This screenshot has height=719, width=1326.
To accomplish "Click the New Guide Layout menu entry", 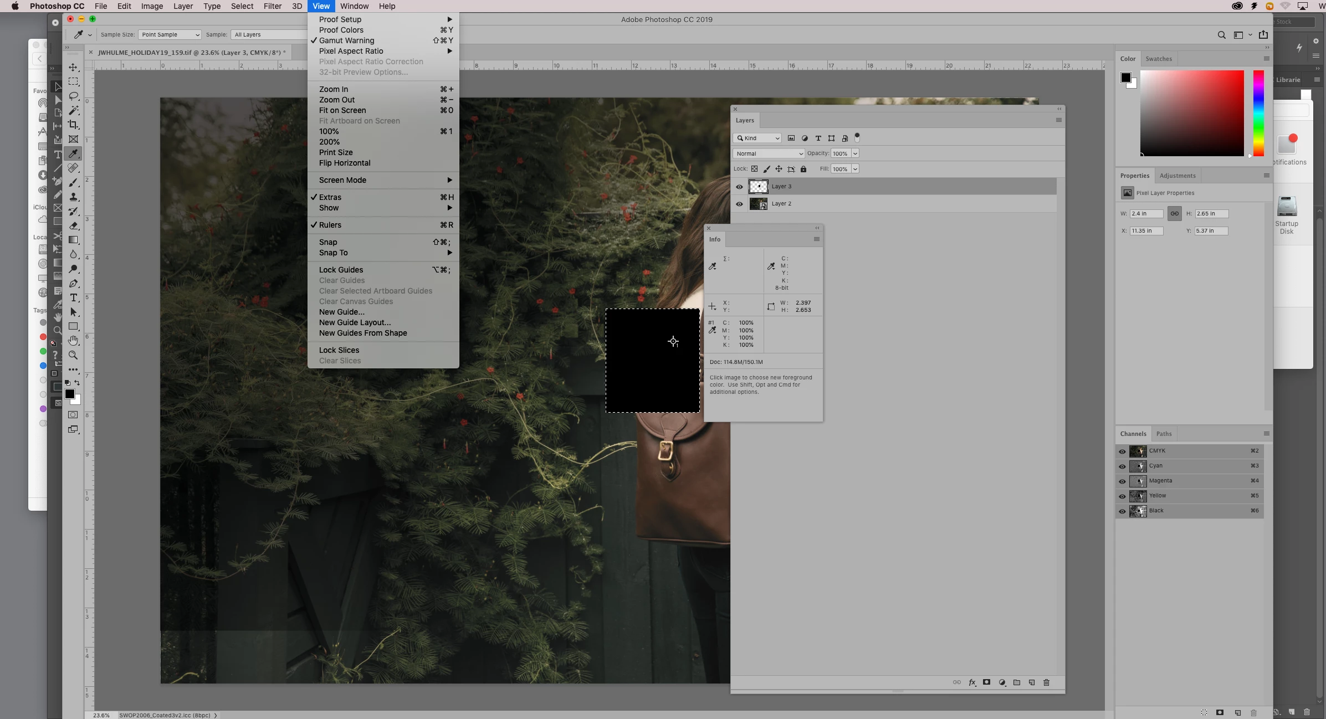I will (x=355, y=322).
